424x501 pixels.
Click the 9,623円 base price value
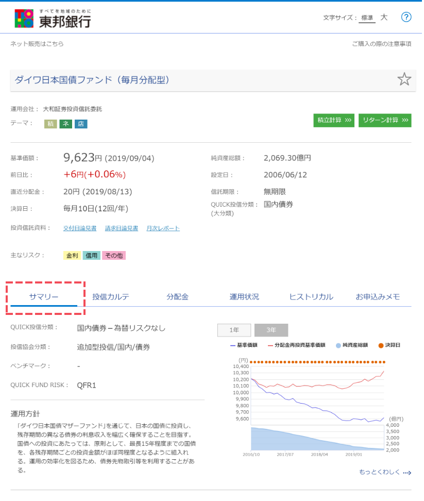tap(82, 158)
